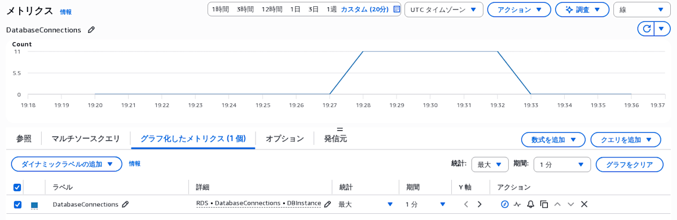The height and width of the screenshot is (220, 677).
Task: Switch to the オプション tab
Action: (x=285, y=139)
